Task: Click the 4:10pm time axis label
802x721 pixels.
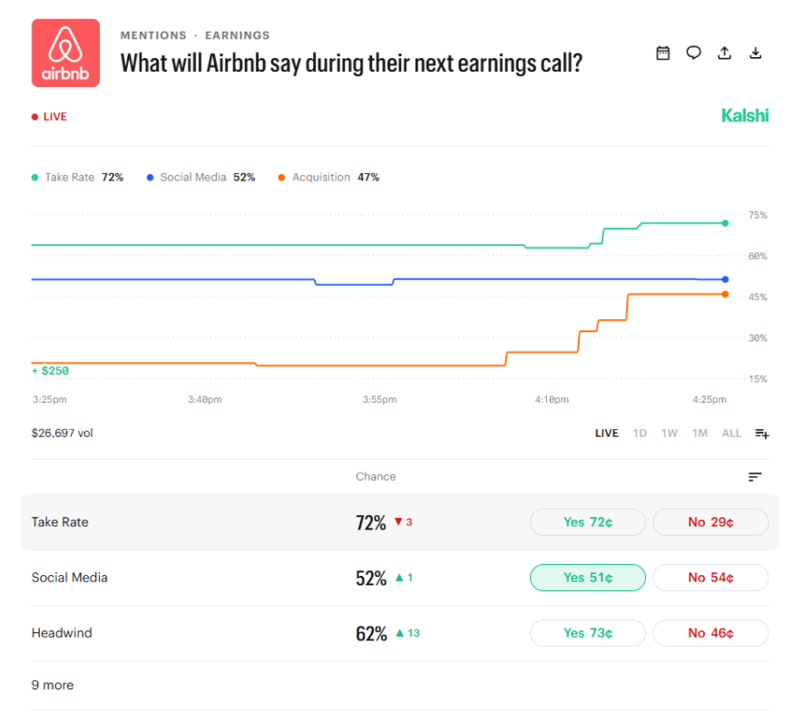Action: coord(552,399)
